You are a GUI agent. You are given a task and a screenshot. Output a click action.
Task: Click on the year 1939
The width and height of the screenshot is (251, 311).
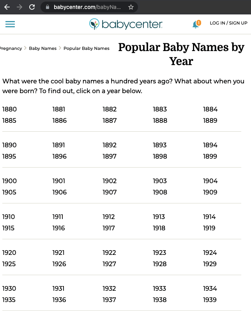(x=210, y=300)
